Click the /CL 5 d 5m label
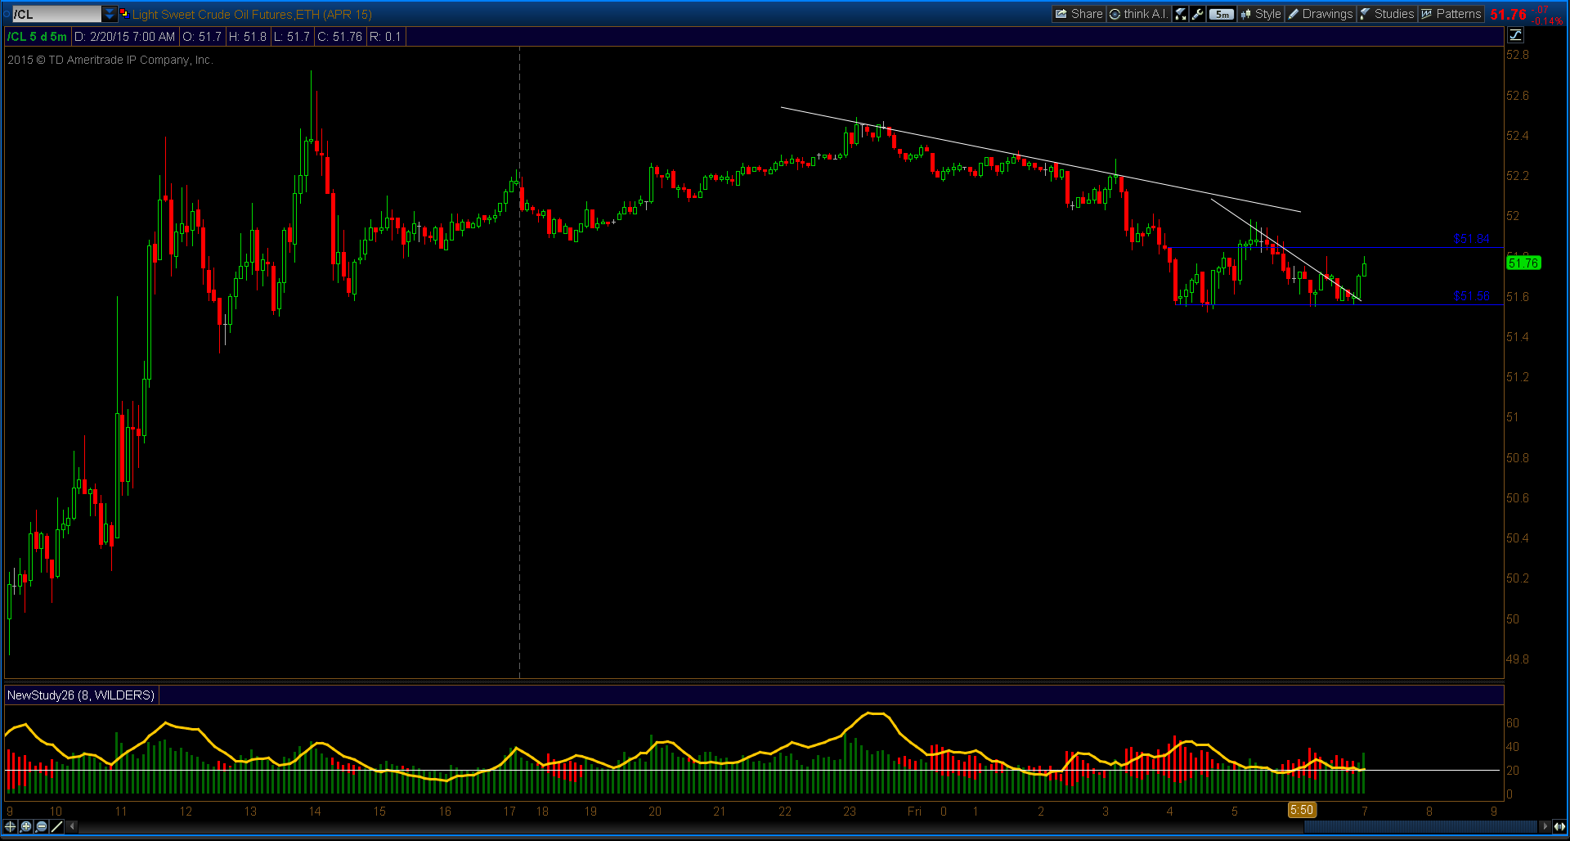Screen dimensions: 1570x841 38,37
